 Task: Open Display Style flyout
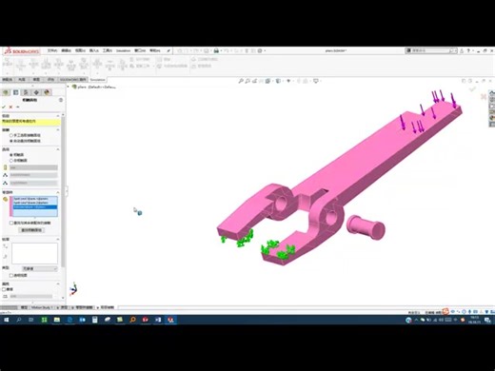pyautogui.click(x=279, y=81)
